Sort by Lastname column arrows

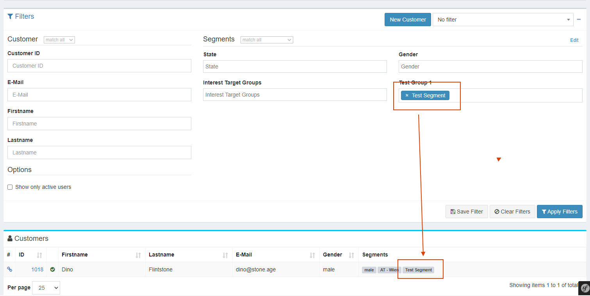point(225,255)
